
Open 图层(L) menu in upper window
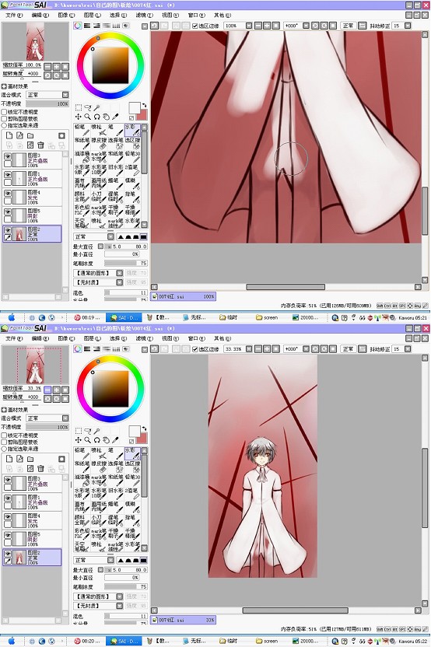pyautogui.click(x=92, y=15)
